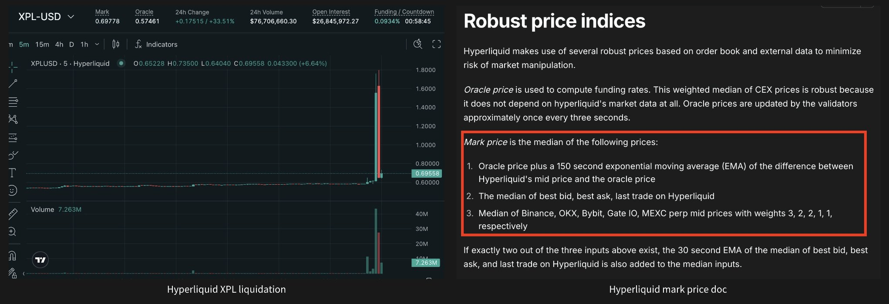
Task: Select the ruler measure tool
Action: pyautogui.click(x=13, y=213)
